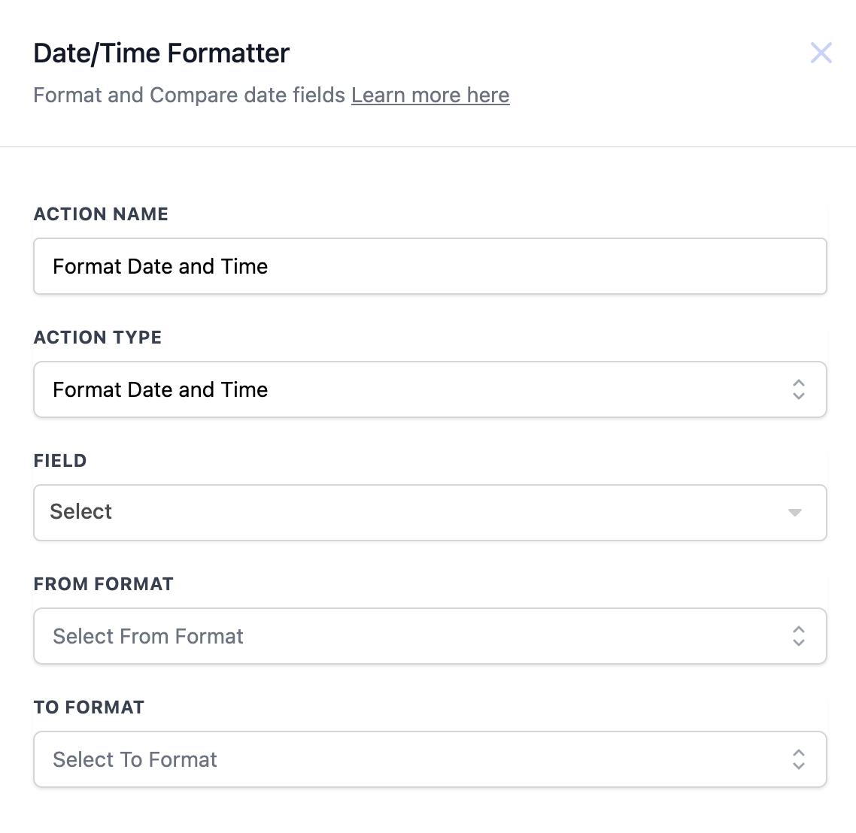Click the 'Select From Format' placeholder text
The width and height of the screenshot is (856, 833).
click(x=148, y=636)
